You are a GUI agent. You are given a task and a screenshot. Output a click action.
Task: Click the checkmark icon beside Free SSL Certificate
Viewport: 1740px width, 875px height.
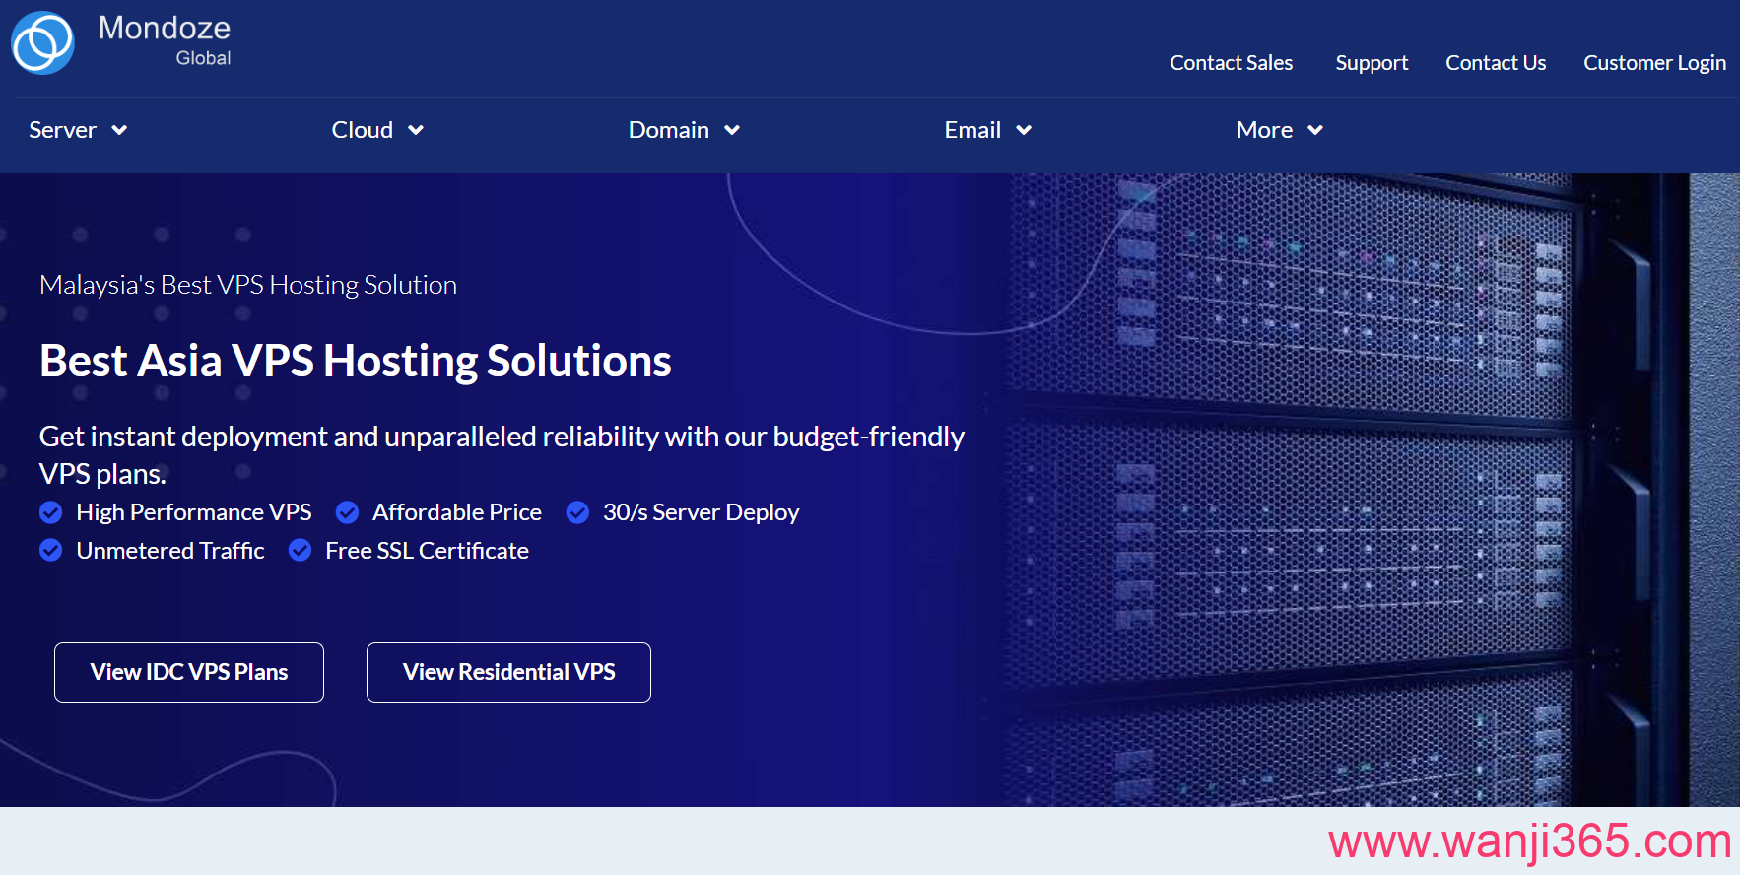pos(301,551)
